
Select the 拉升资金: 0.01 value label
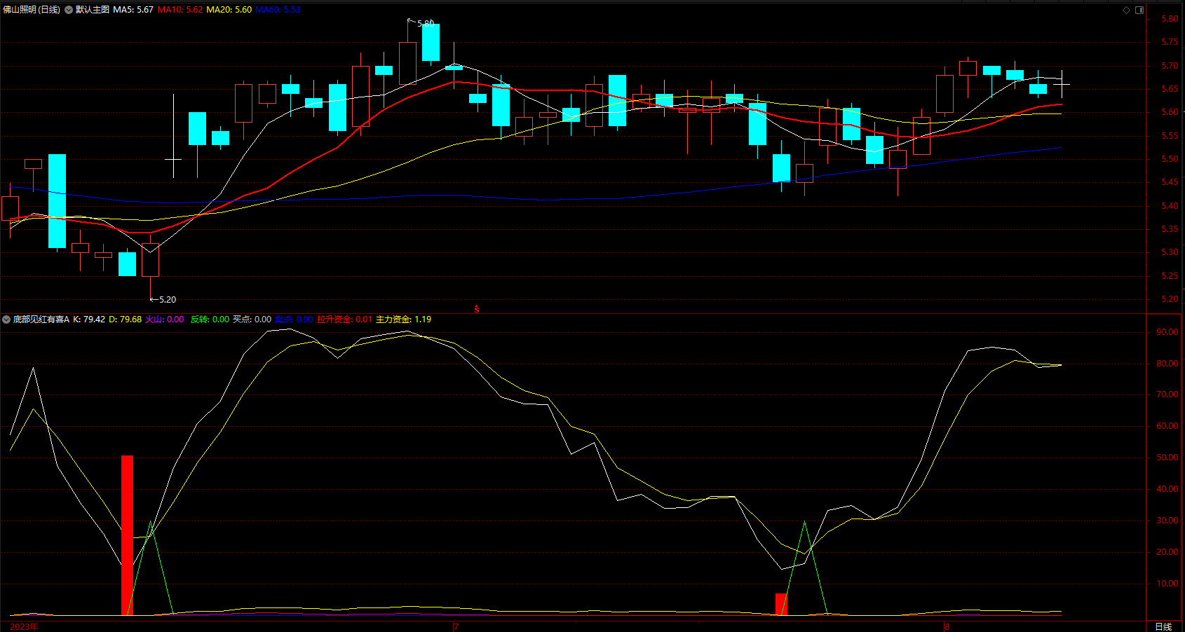(344, 320)
